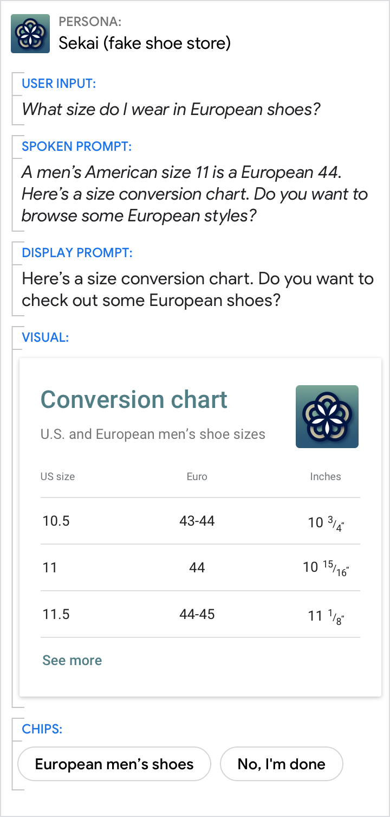
Task: Click the Euro 43-44 cell
Action: (197, 521)
